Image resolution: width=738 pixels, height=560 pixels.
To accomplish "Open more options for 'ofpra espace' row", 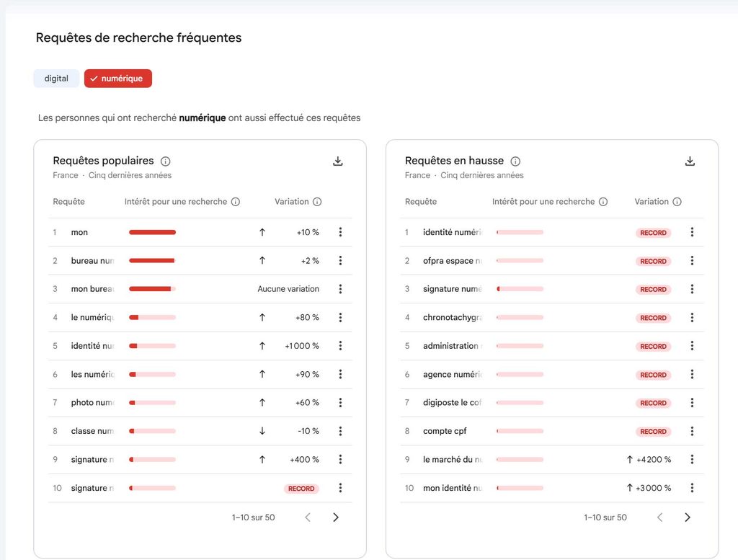I will (x=692, y=261).
